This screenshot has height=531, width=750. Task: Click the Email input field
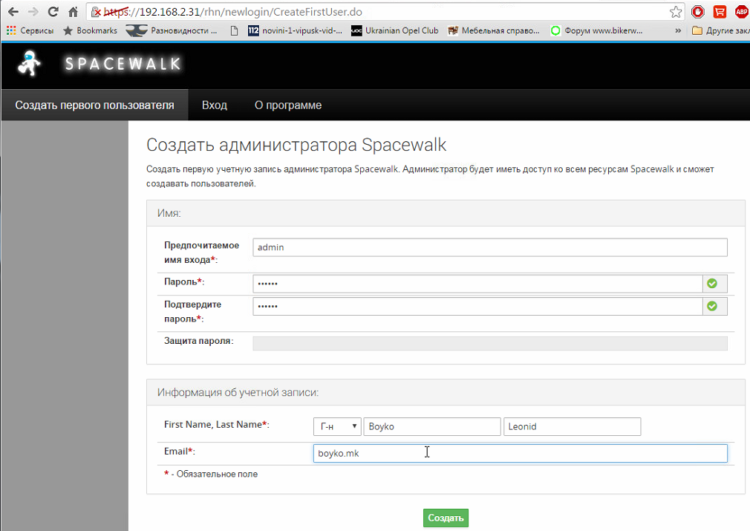[520, 453]
